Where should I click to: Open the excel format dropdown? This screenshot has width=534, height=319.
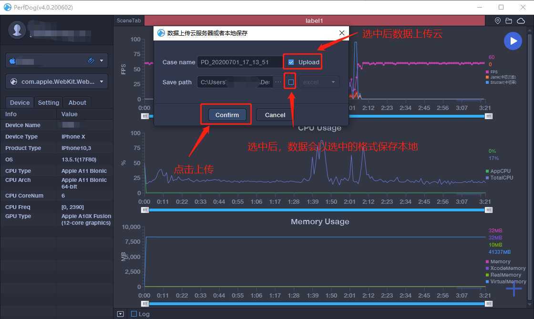(319, 82)
